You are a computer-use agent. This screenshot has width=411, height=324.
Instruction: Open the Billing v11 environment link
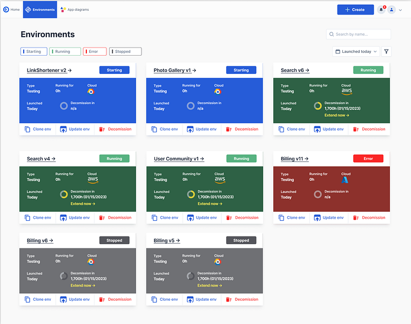click(294, 159)
